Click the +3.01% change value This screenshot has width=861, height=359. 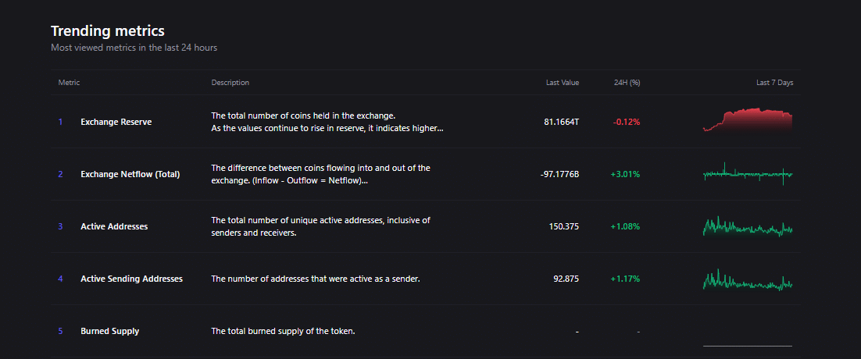[625, 174]
